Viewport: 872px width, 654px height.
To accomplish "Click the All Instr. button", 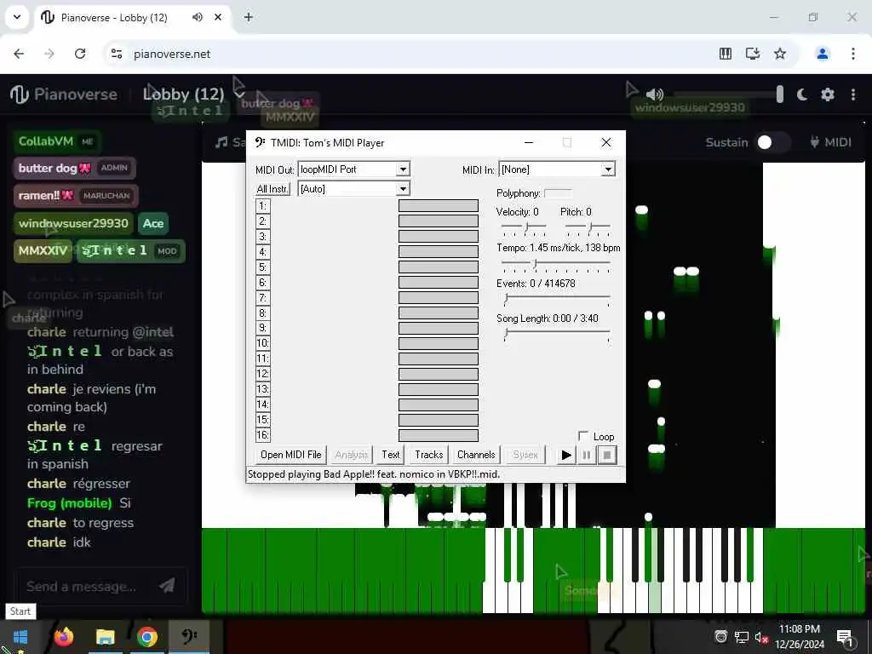I will pos(272,188).
